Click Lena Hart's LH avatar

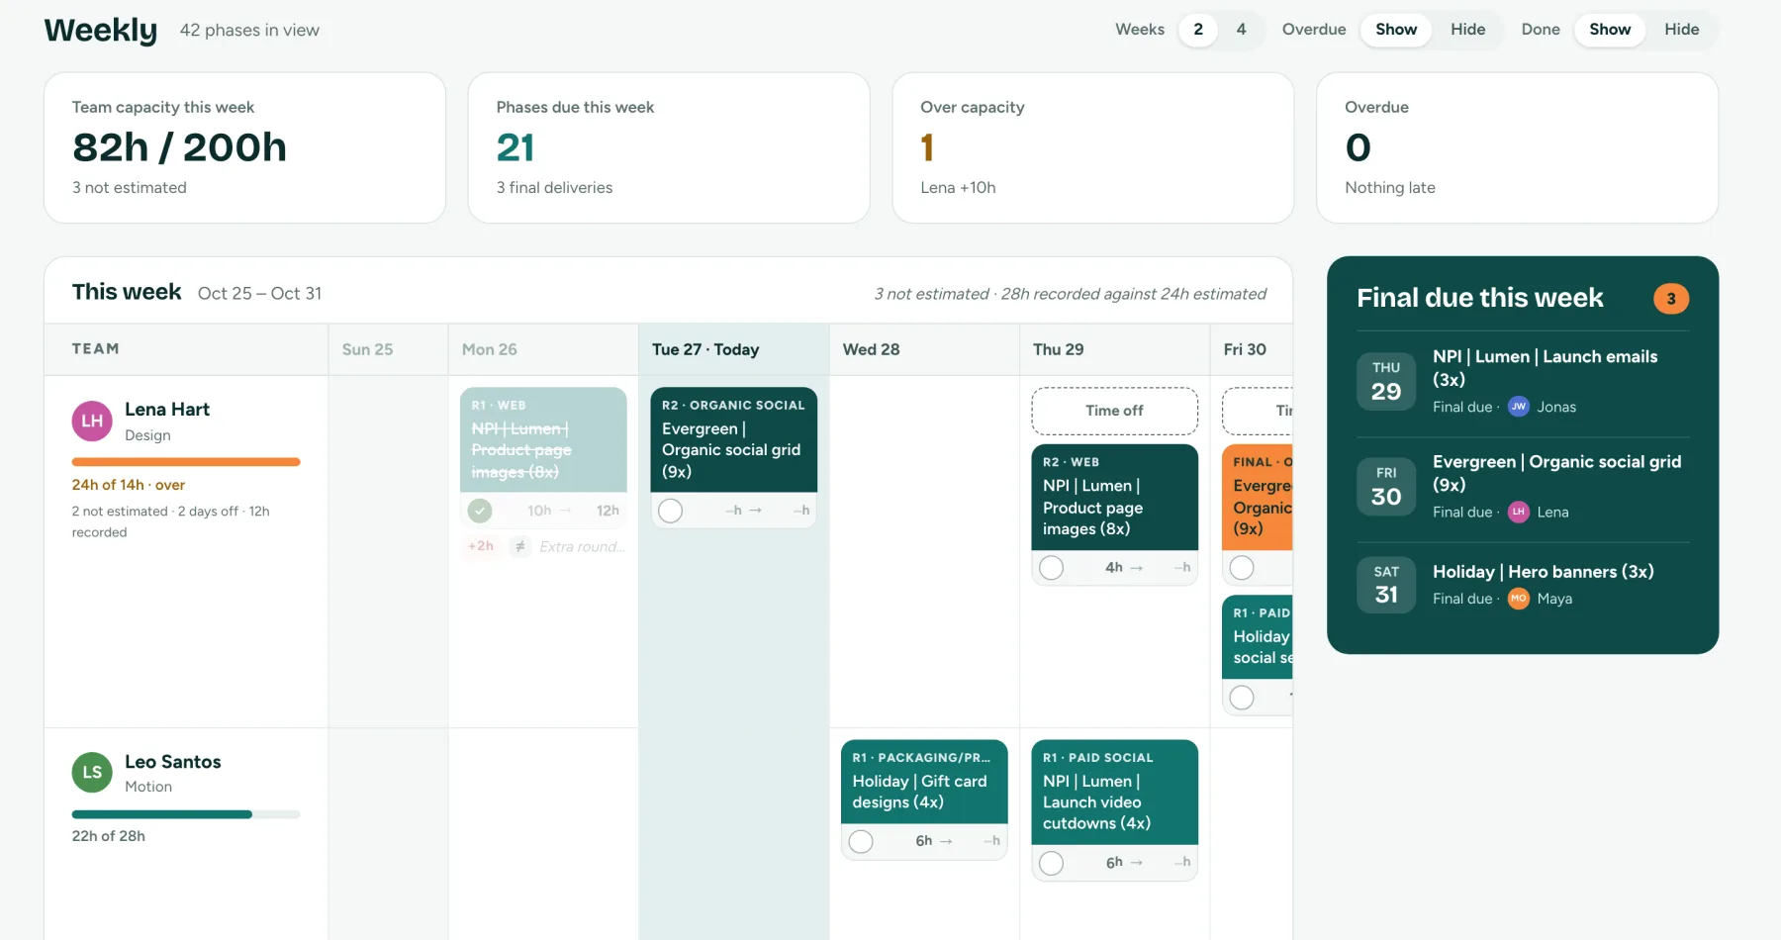[92, 422]
